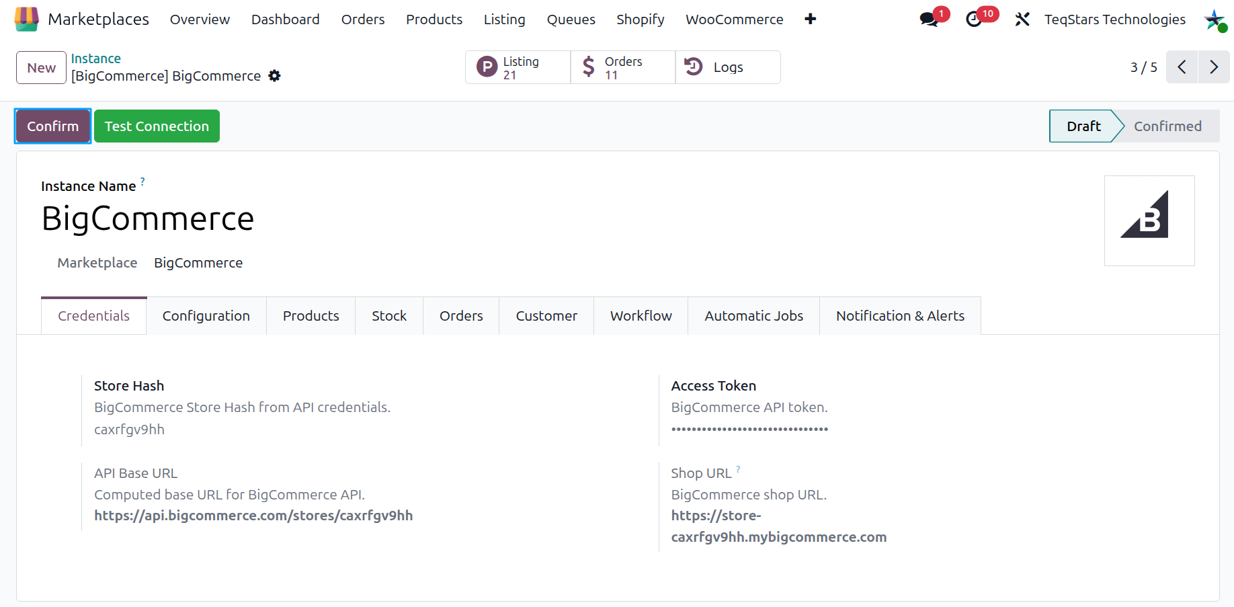This screenshot has width=1234, height=607.
Task: Open the gear actions menu beside the BigCommerce title
Action: [x=274, y=76]
